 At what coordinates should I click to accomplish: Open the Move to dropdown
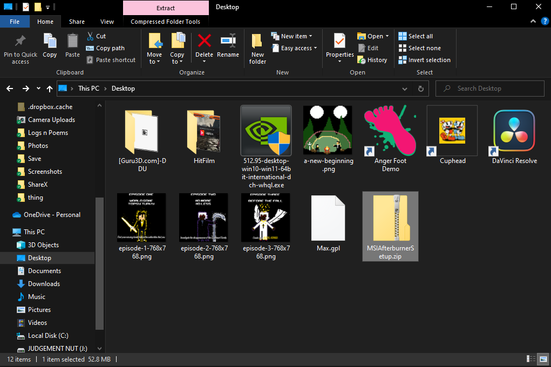click(x=154, y=62)
